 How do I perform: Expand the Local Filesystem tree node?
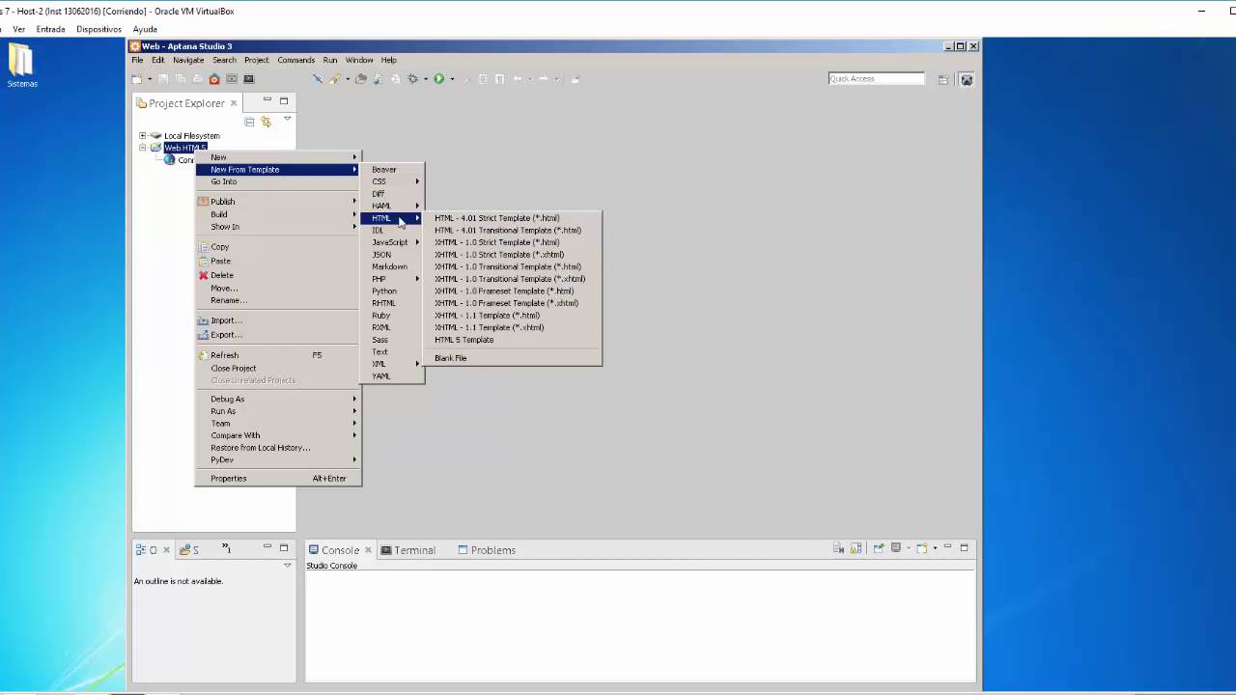142,136
